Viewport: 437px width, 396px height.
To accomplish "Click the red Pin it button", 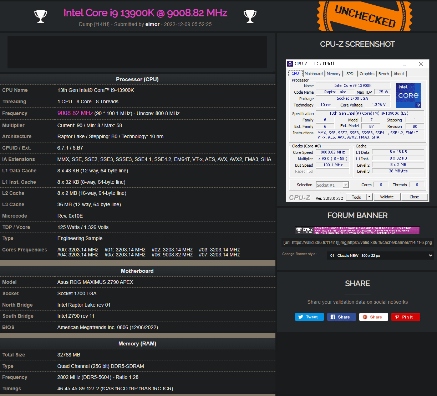I will coord(406,317).
